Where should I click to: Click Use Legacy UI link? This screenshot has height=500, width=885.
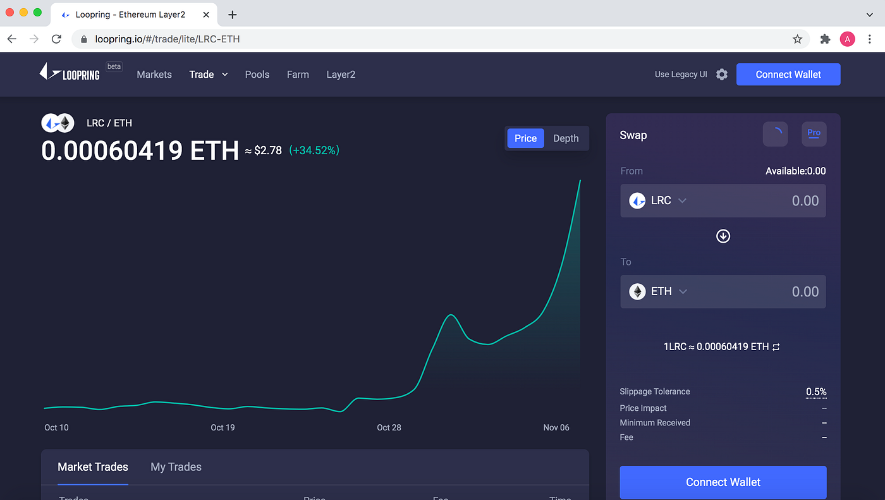[681, 75]
